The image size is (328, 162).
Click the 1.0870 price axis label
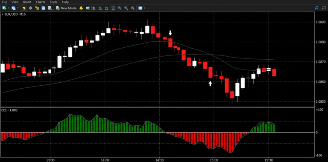[x=320, y=62]
